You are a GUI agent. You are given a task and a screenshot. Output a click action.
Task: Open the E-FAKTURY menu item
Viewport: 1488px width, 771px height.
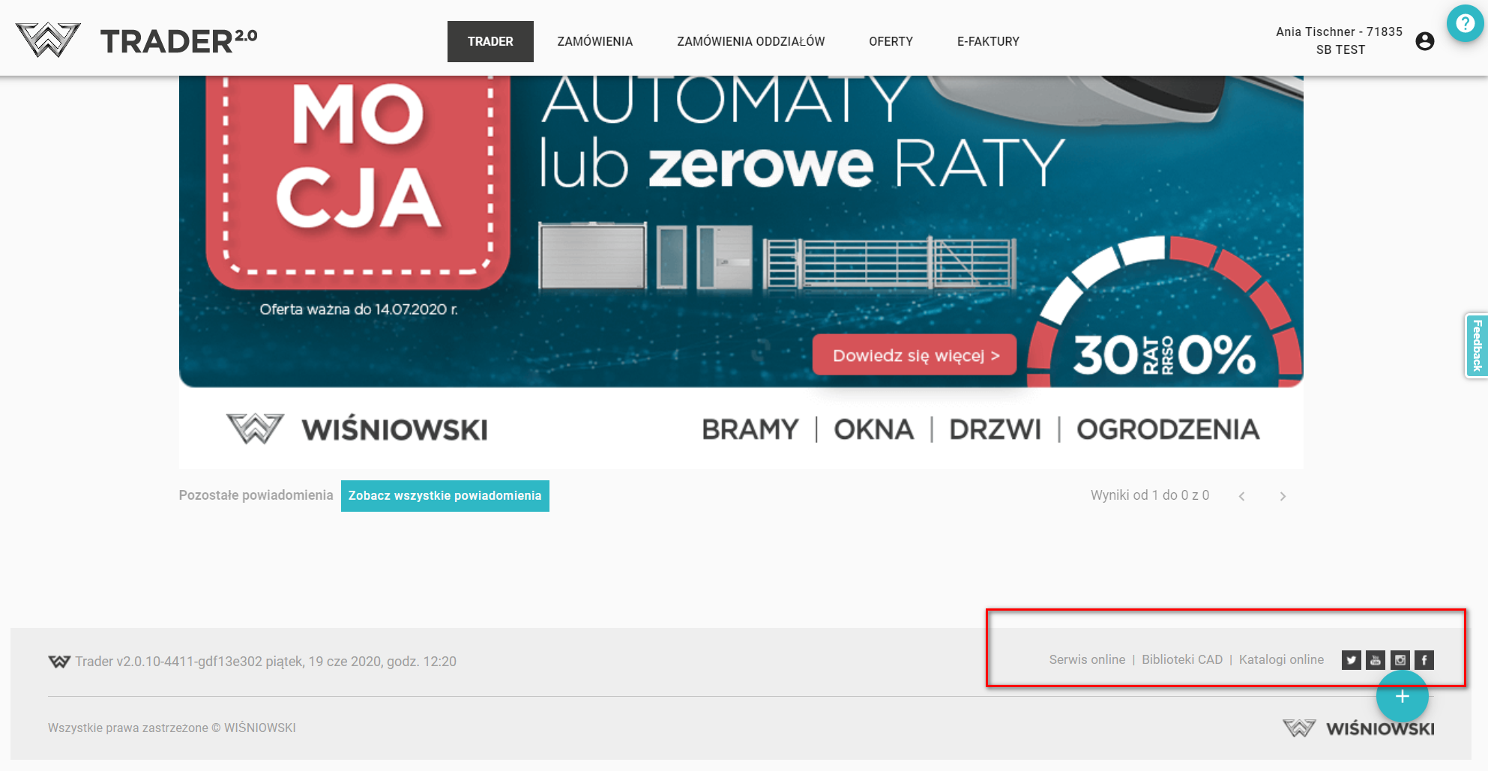[988, 41]
